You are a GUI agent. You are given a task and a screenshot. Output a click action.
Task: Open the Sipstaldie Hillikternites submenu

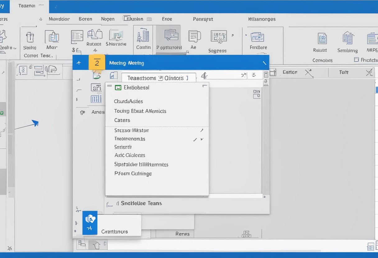[141, 164]
